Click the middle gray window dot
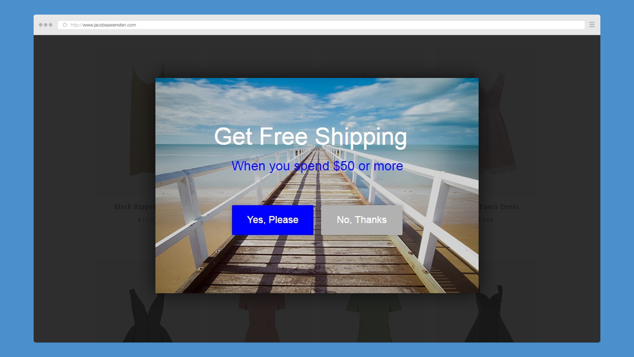Image resolution: width=634 pixels, height=357 pixels. pyautogui.click(x=46, y=25)
